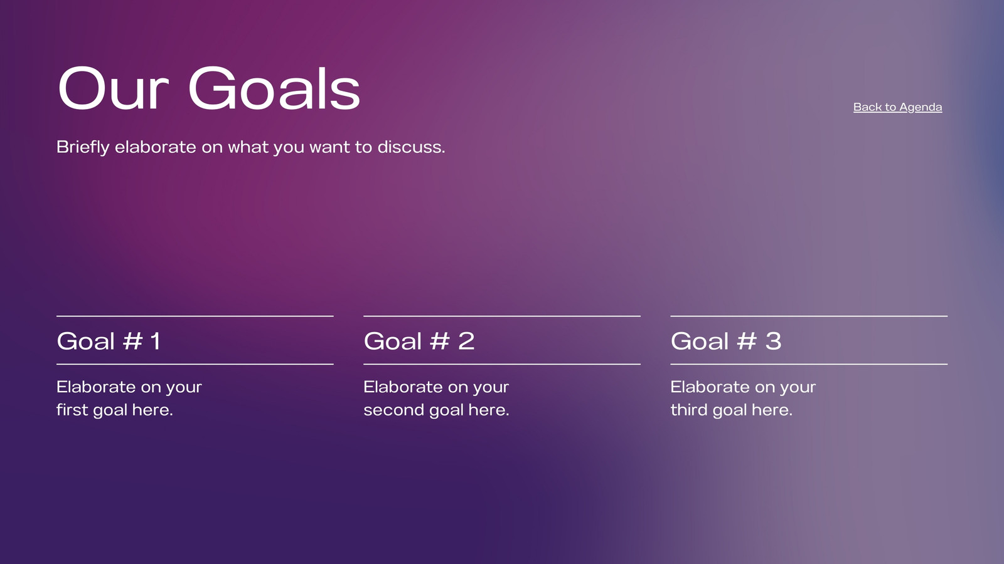
Task: Click the word Our in the title
Action: (114, 89)
